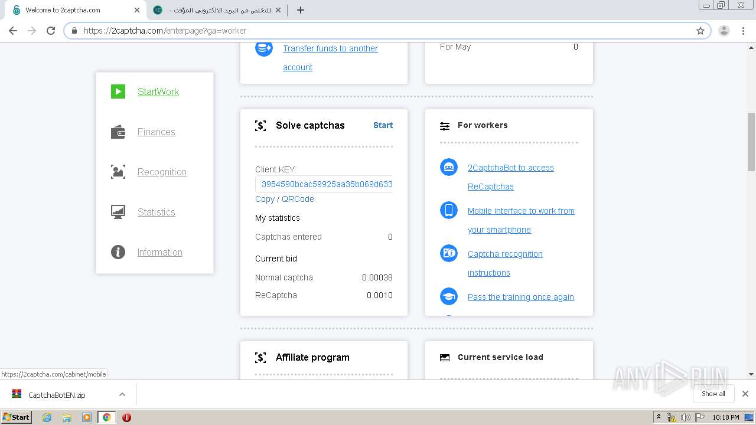
Task: Open the StartWork green play icon
Action: (x=118, y=91)
